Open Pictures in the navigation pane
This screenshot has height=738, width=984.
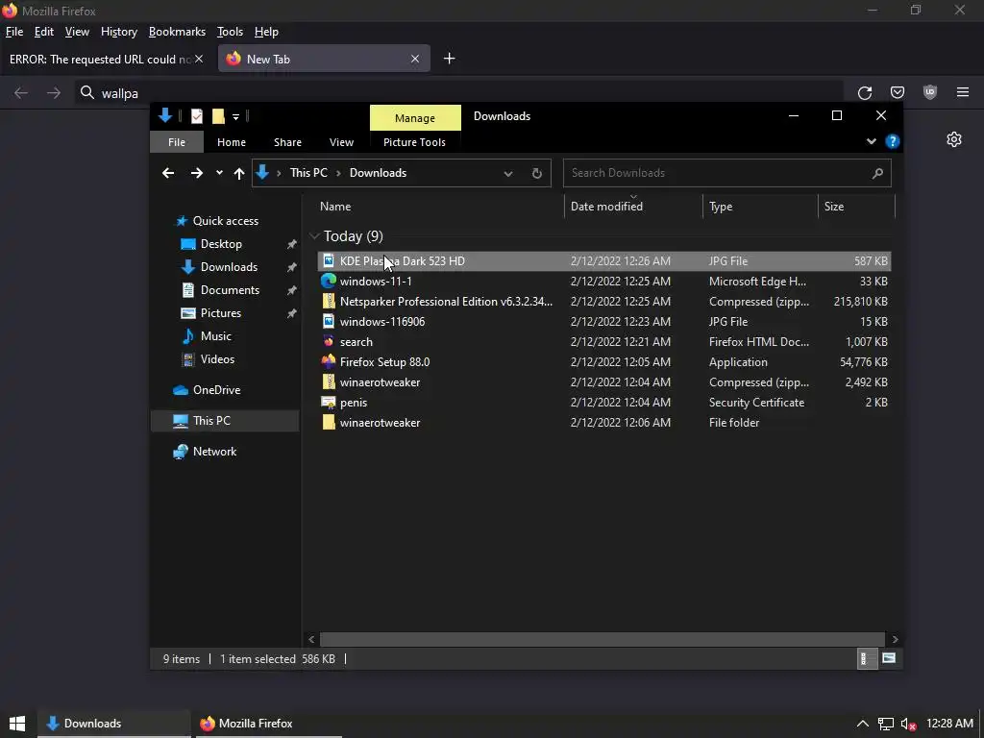(x=210, y=313)
